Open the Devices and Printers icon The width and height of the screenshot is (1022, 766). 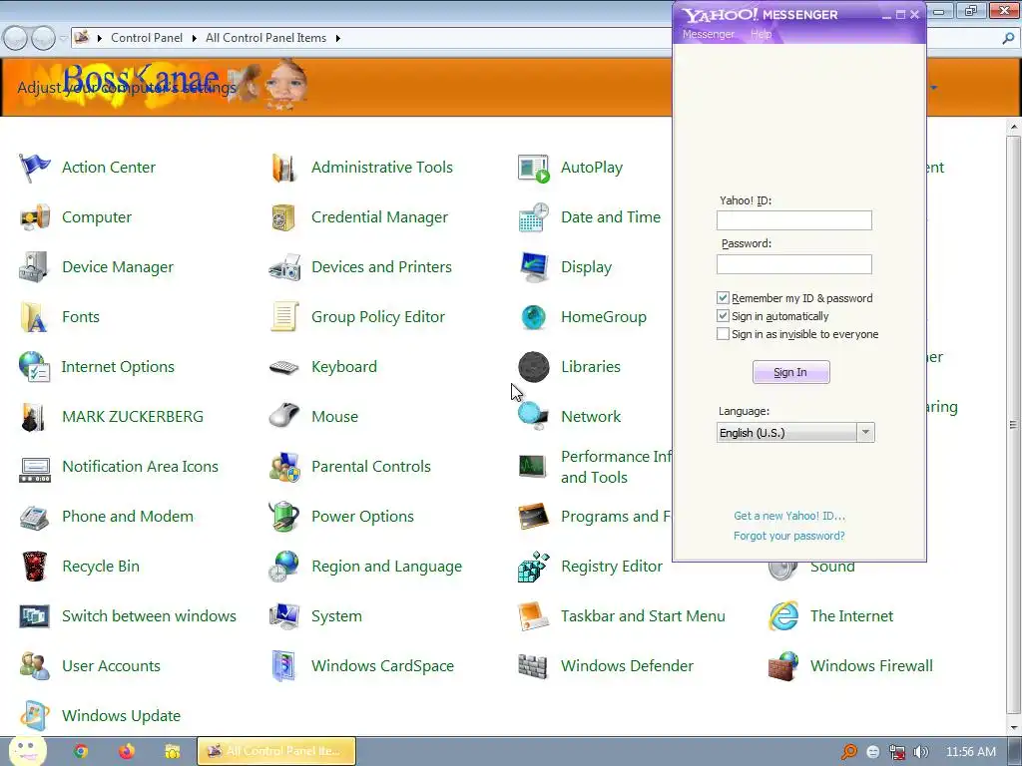tap(284, 267)
